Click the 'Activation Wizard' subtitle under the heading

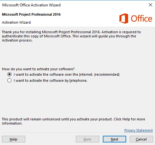(x=16, y=22)
